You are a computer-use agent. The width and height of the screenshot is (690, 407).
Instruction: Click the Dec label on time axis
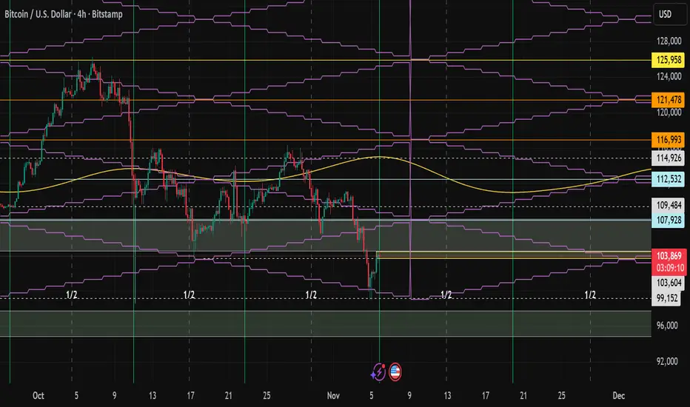(x=619, y=396)
